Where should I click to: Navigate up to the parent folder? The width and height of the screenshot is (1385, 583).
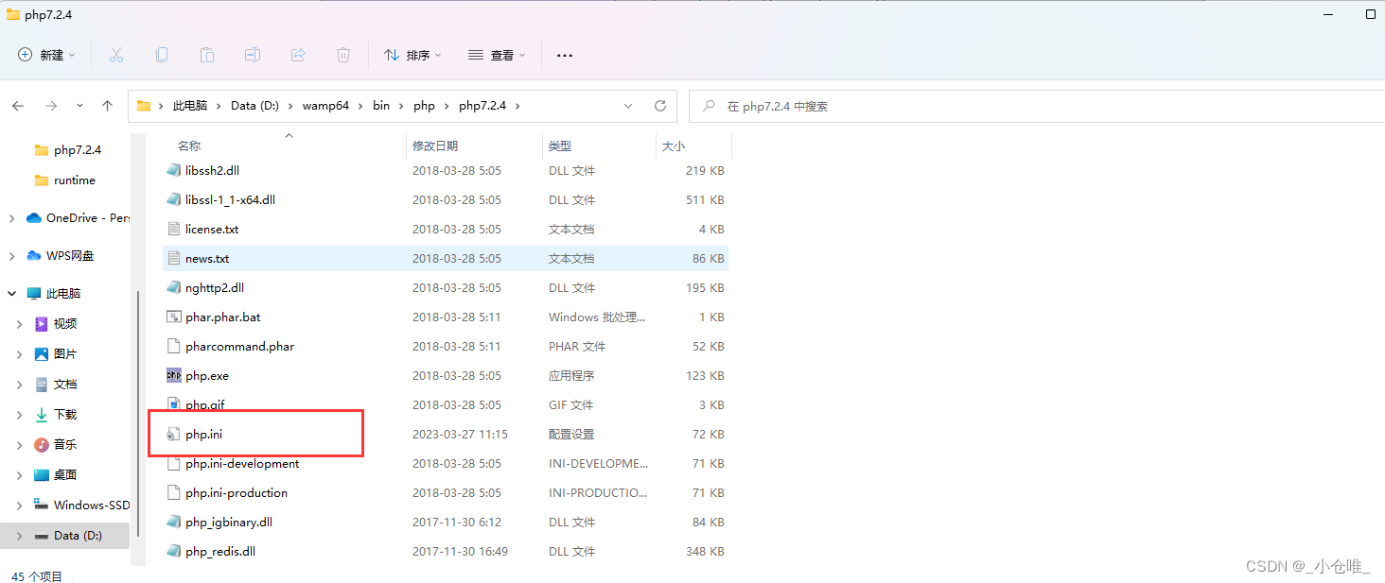coord(106,106)
